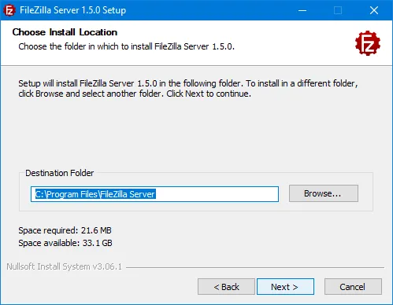Click the FileZilla icon in the title bar
Image resolution: width=393 pixels, height=305 pixels.
(x=9, y=10)
